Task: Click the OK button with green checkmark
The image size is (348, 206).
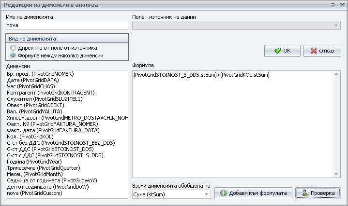Action: (282, 51)
